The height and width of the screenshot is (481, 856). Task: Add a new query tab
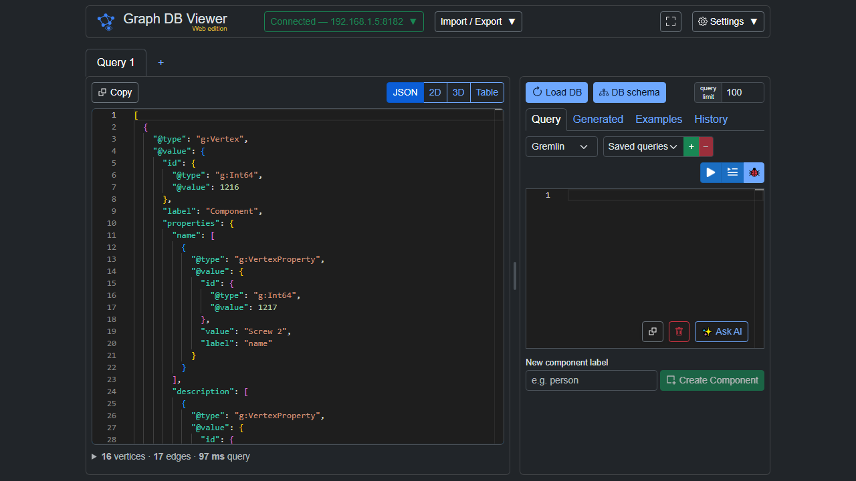pyautogui.click(x=160, y=62)
